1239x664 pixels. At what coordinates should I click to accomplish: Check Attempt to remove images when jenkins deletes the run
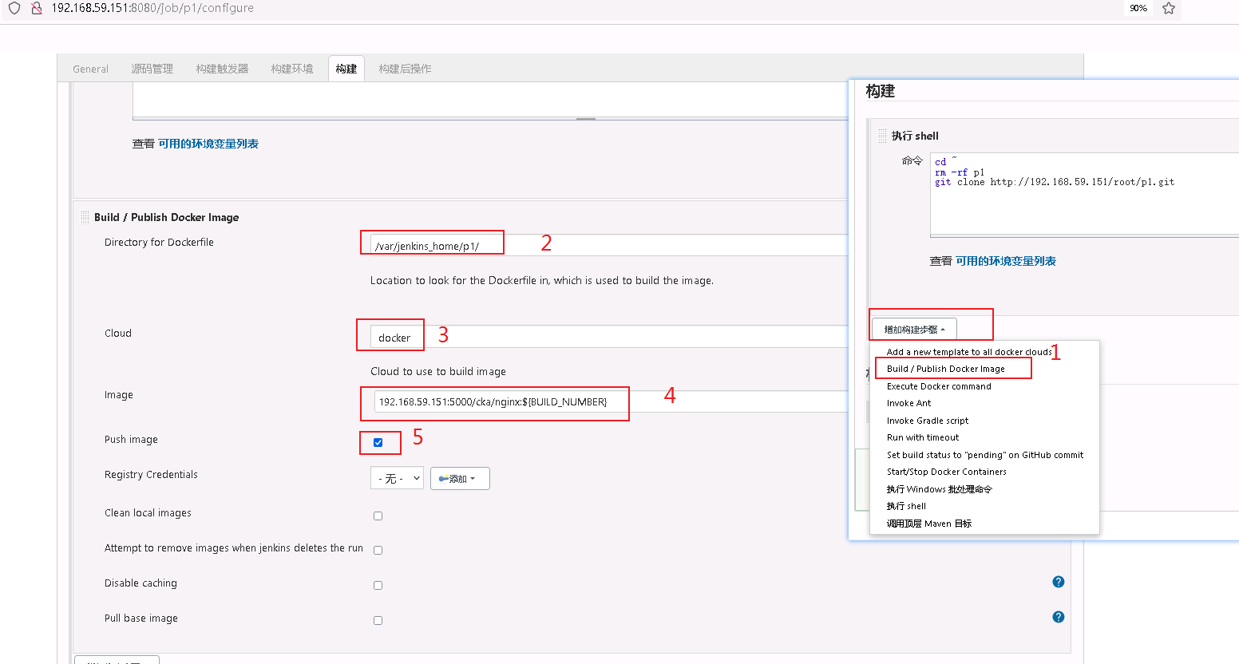coord(378,550)
